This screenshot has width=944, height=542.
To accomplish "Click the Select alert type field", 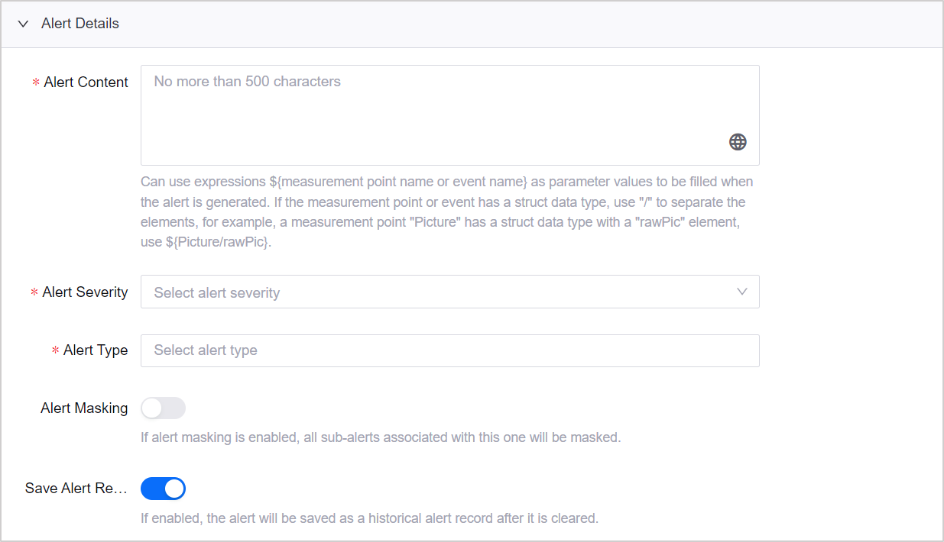I will pos(449,350).
